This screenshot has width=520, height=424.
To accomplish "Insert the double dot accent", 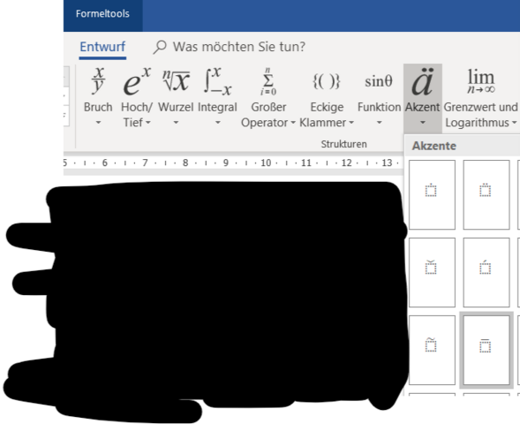I will coord(486,194).
